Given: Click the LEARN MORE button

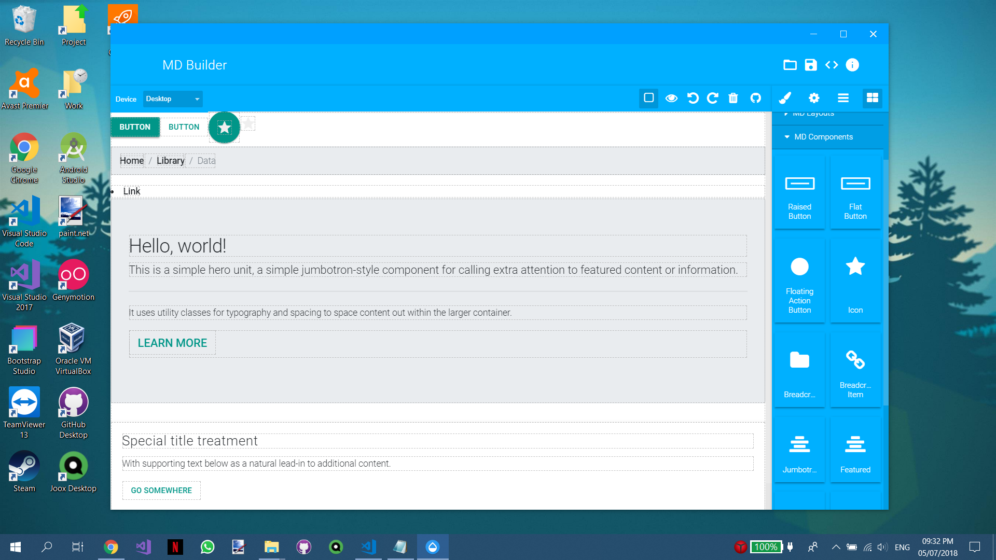Looking at the screenshot, I should coord(172,343).
